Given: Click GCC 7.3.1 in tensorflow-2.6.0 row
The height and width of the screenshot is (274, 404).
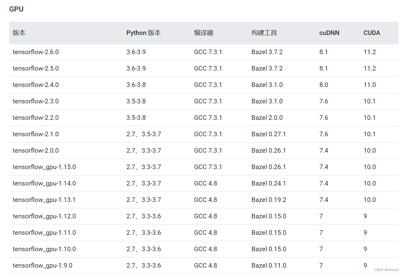Looking at the screenshot, I should pyautogui.click(x=208, y=52).
